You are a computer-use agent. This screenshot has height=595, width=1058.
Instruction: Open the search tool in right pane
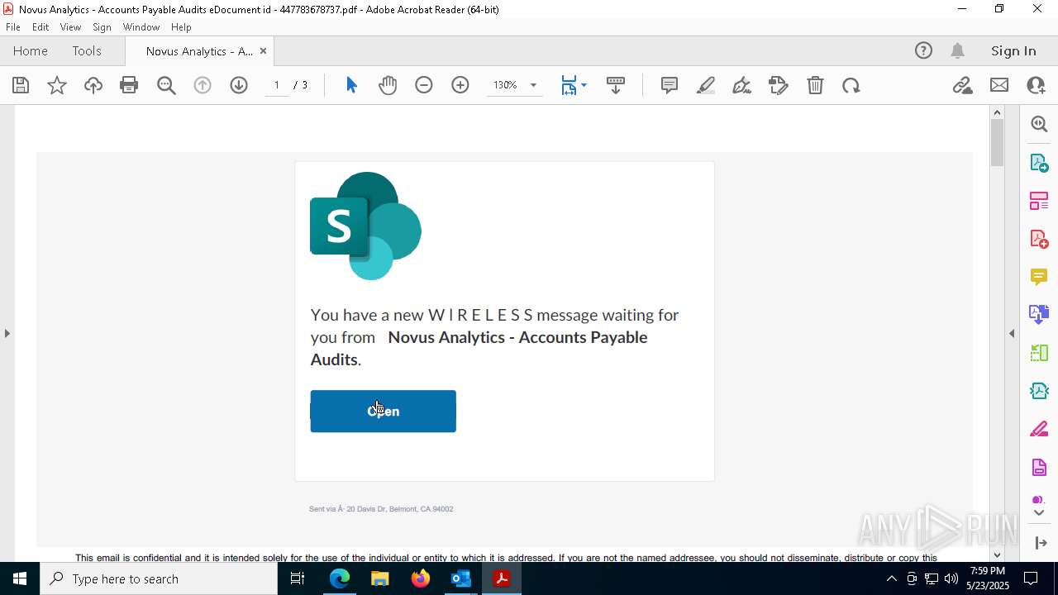pos(1039,124)
